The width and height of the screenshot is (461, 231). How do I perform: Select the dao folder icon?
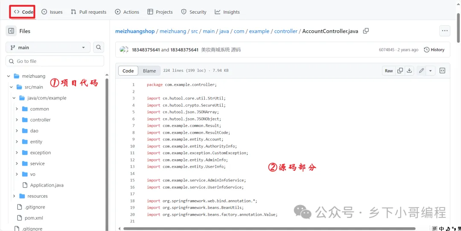click(25, 131)
